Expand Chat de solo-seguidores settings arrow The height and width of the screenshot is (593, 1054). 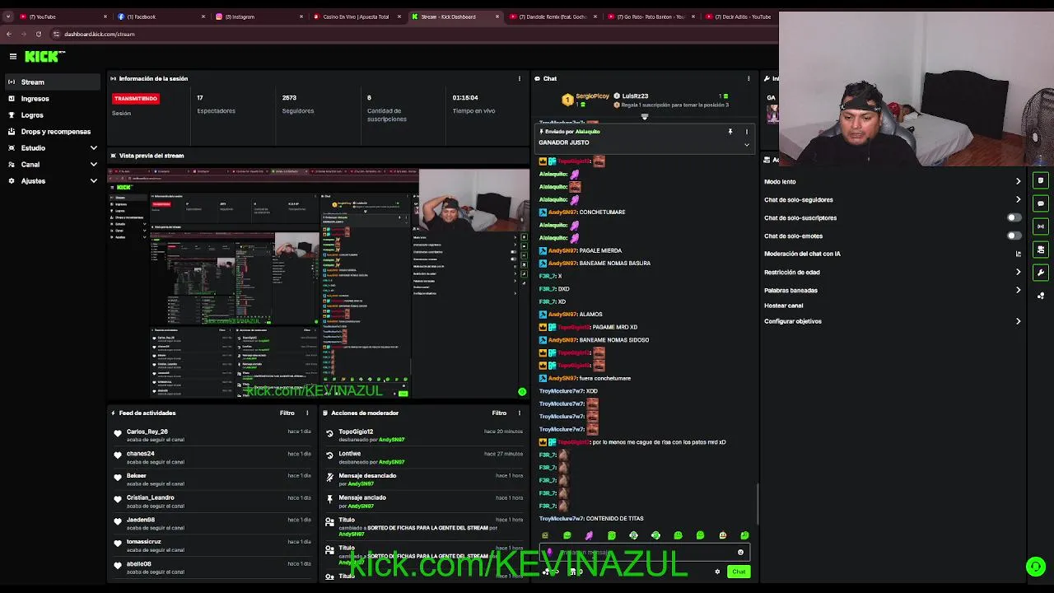pyautogui.click(x=1019, y=199)
